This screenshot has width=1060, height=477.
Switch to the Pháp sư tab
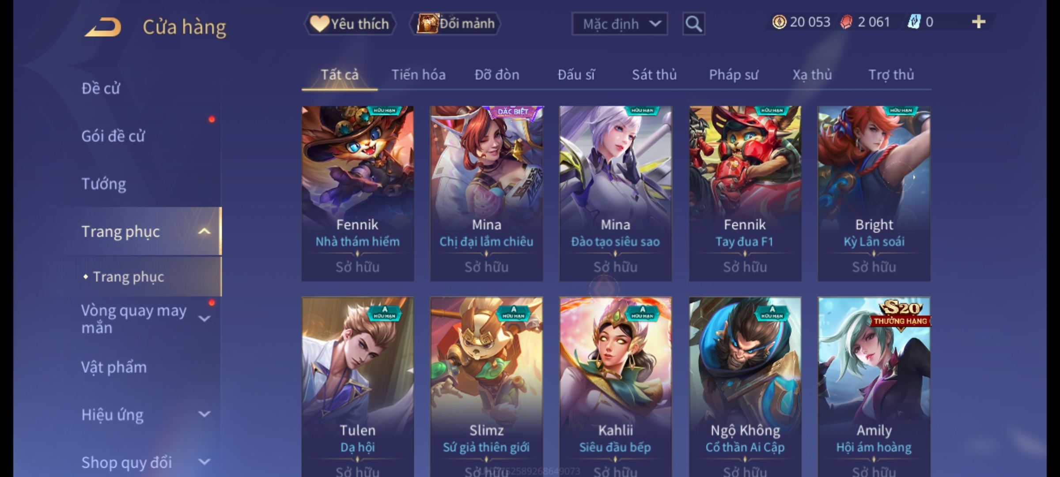tap(734, 75)
